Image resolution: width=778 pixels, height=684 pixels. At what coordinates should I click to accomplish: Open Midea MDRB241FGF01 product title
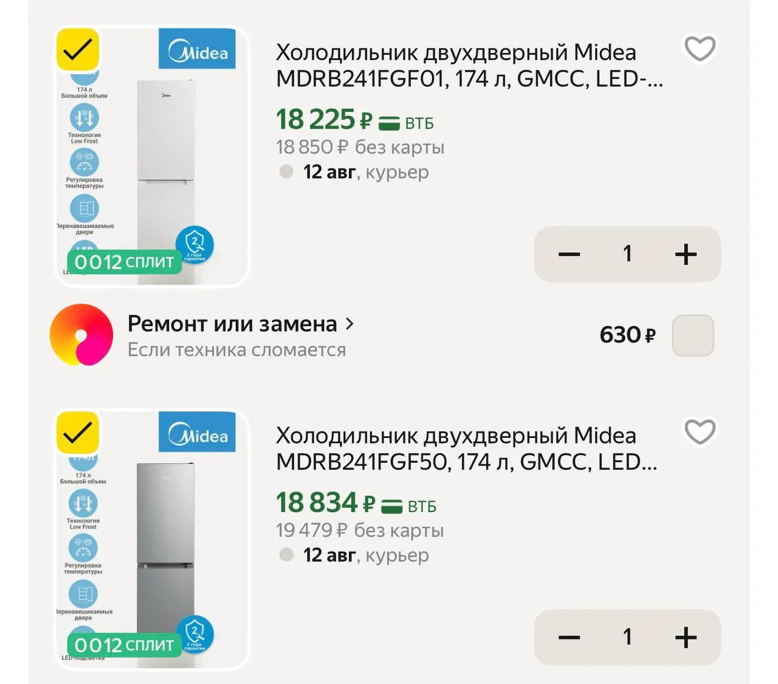pyautogui.click(x=469, y=66)
